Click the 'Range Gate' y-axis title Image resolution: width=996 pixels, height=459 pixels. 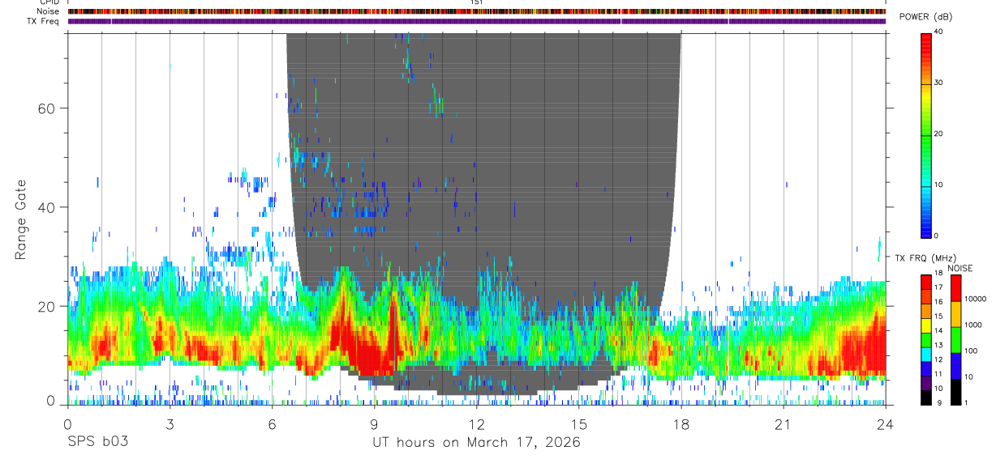coord(21,218)
